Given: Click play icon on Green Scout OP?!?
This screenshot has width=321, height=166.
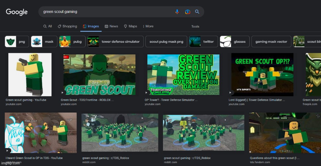Looking at the screenshot, I should point(230,93).
